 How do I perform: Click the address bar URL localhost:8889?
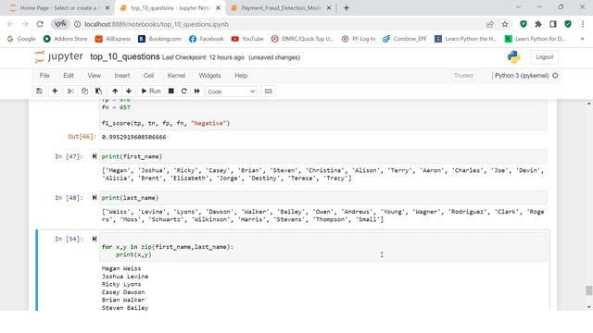click(157, 24)
